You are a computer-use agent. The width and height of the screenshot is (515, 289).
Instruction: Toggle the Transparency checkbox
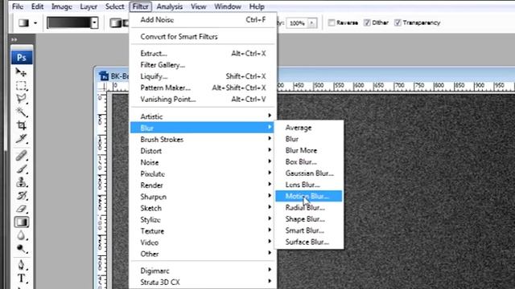coord(398,22)
